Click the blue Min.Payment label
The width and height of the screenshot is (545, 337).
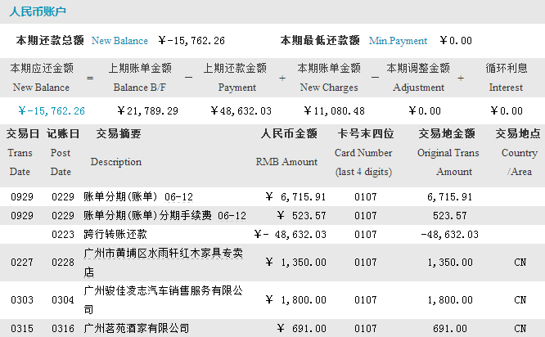coord(399,40)
